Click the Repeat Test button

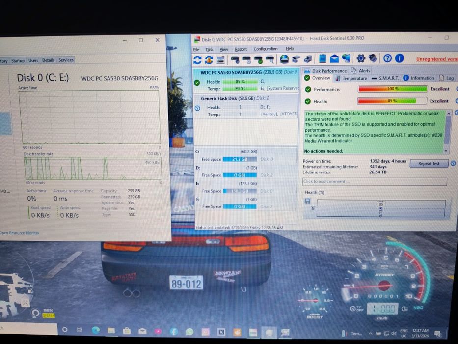(429, 164)
